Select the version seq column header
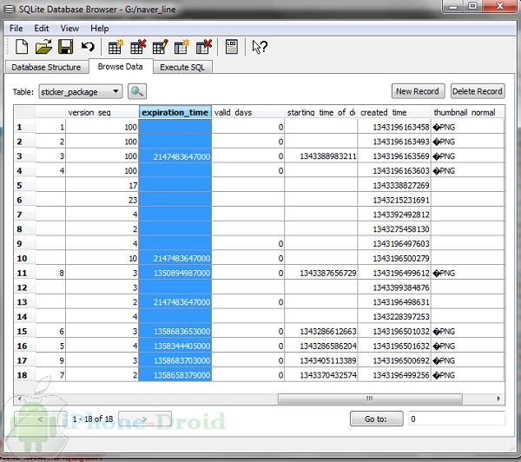The width and height of the screenshot is (521, 462). pyautogui.click(x=102, y=112)
